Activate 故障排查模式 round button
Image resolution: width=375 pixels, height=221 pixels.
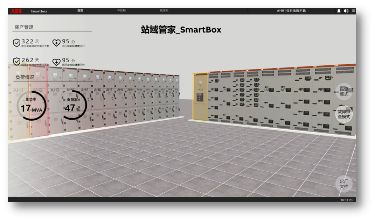(x=344, y=114)
